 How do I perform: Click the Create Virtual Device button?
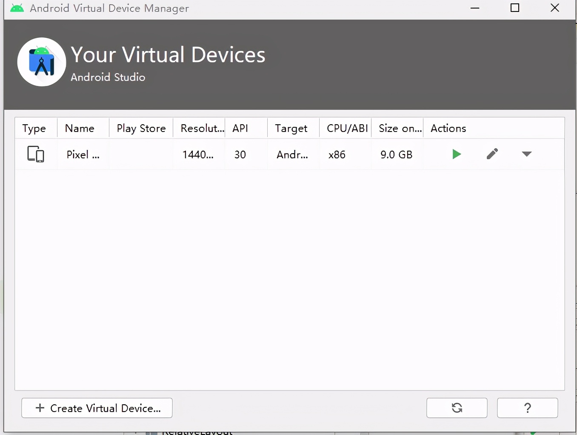click(x=97, y=408)
